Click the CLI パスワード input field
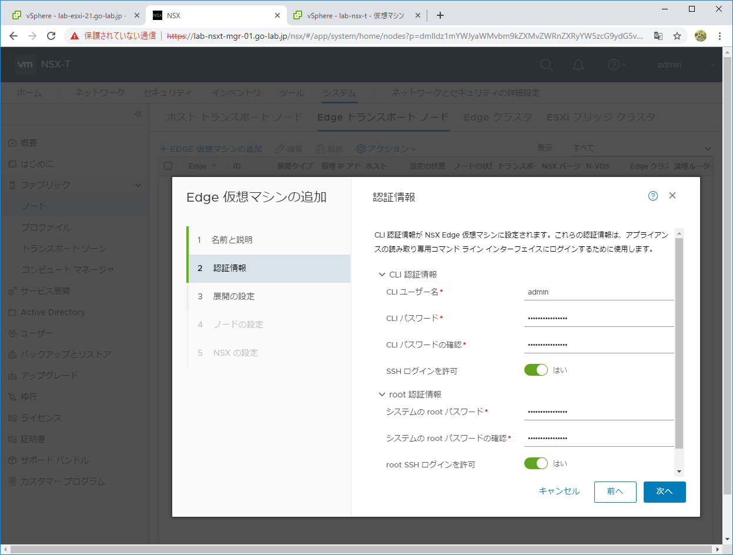This screenshot has width=733, height=555. [599, 319]
